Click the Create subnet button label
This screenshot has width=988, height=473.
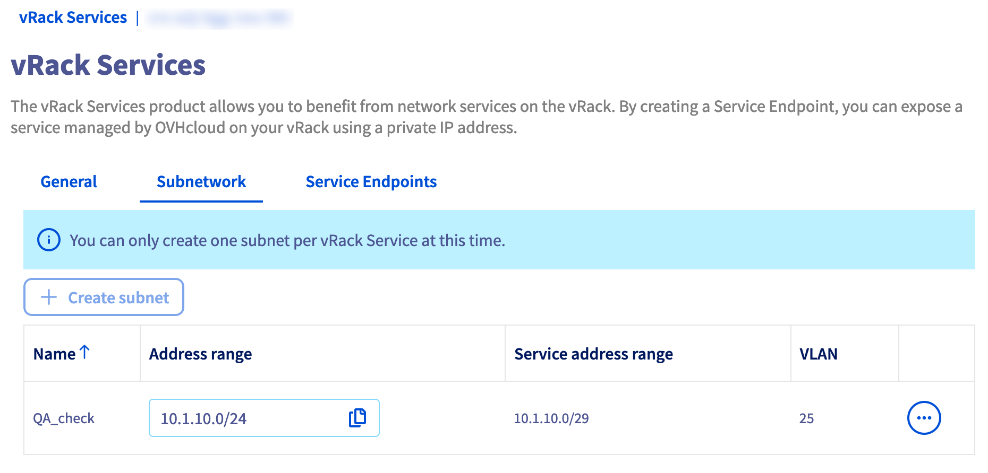pos(118,297)
